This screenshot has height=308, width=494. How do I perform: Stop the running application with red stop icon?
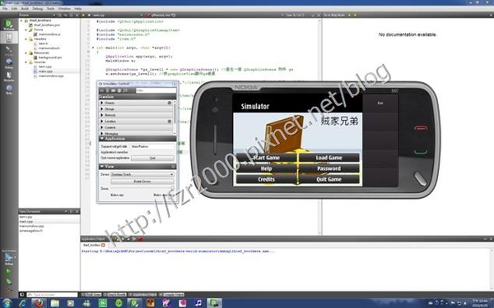(x=141, y=239)
